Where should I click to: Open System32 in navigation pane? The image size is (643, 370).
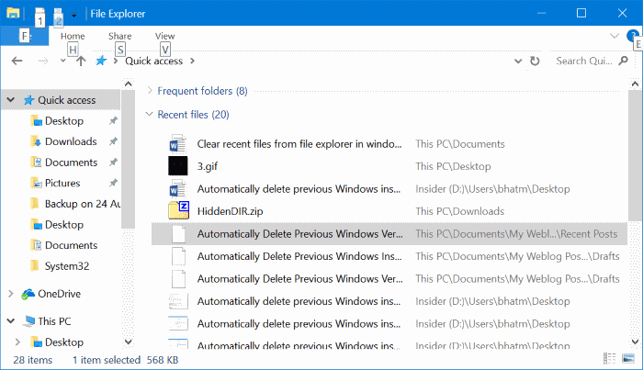tap(67, 266)
